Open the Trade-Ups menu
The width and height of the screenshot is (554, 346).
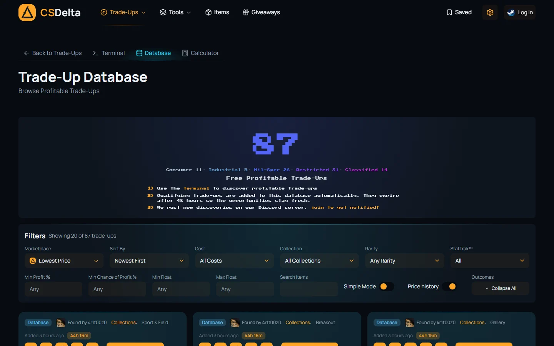(x=123, y=12)
